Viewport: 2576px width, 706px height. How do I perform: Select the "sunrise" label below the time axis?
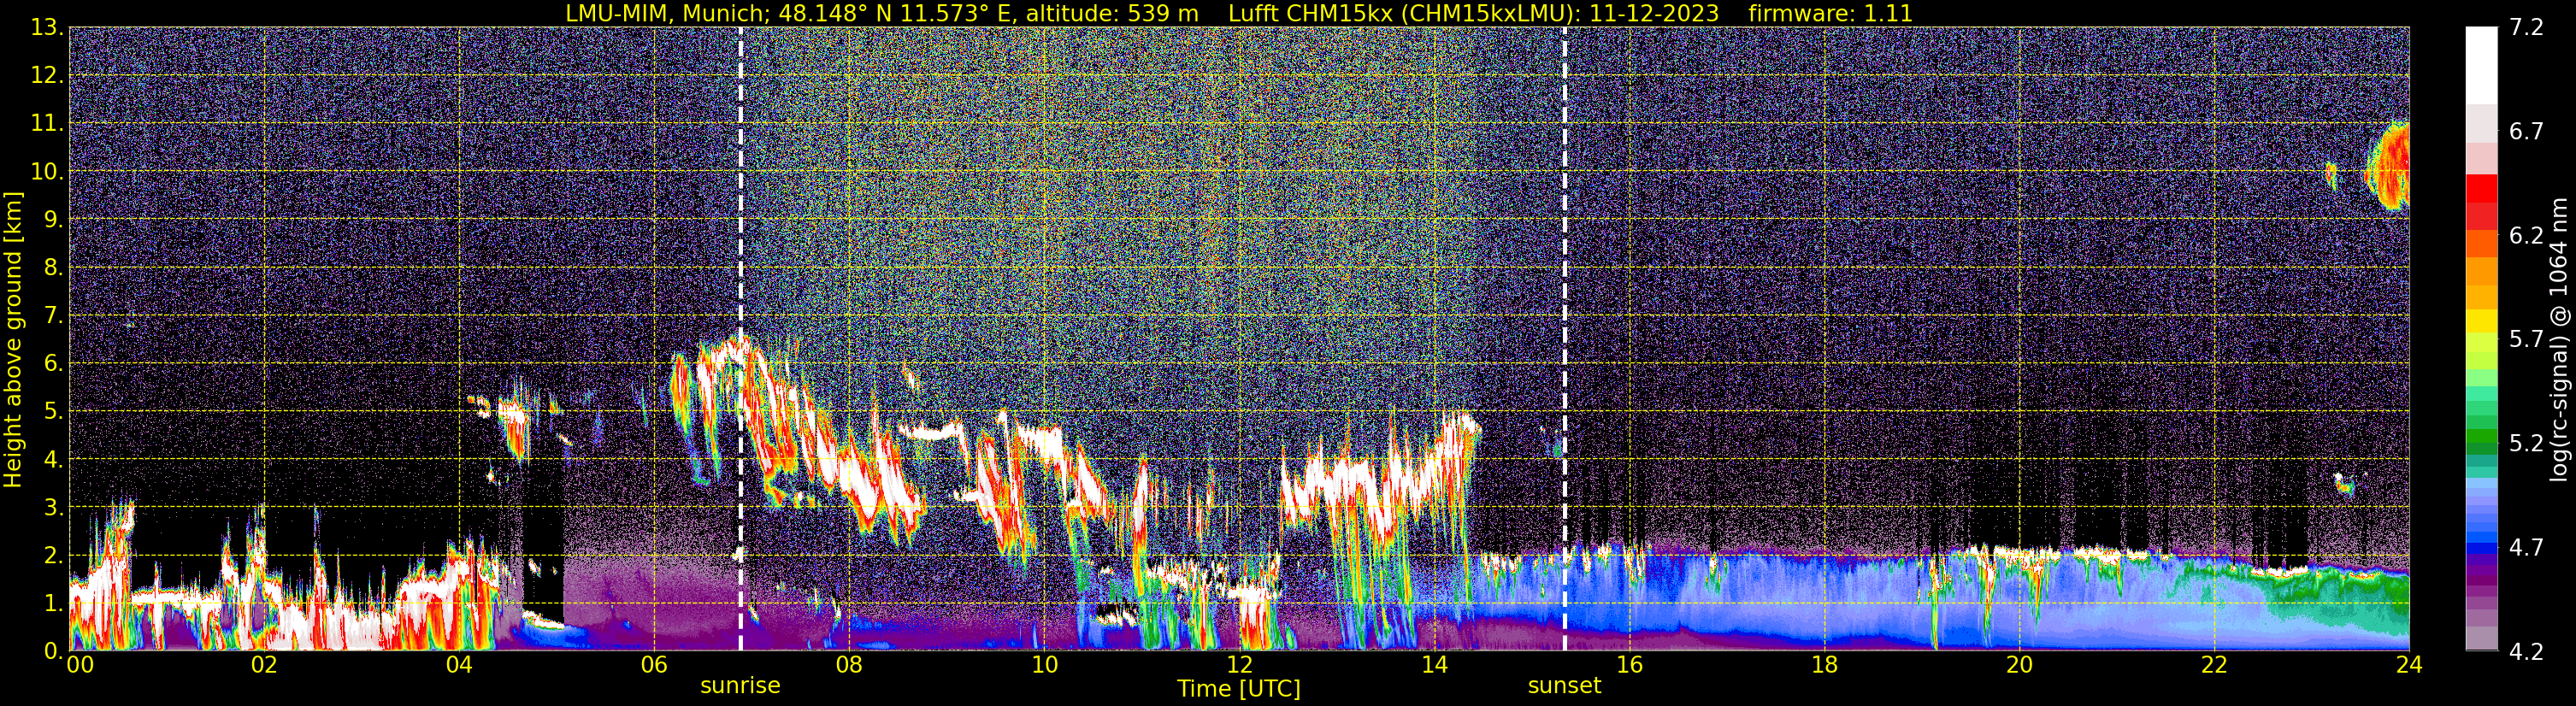[x=740, y=686]
